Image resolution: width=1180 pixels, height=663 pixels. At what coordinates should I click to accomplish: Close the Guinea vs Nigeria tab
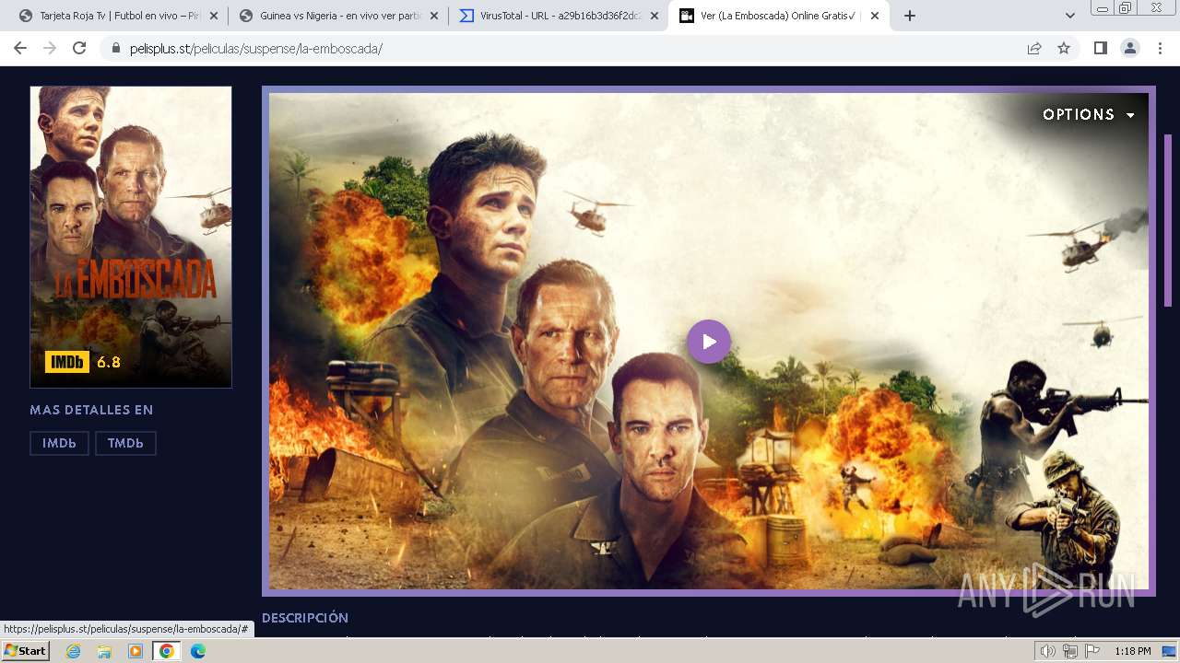(x=434, y=16)
